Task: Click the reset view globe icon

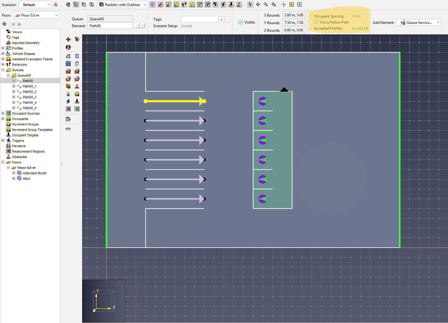Action: click(68, 5)
